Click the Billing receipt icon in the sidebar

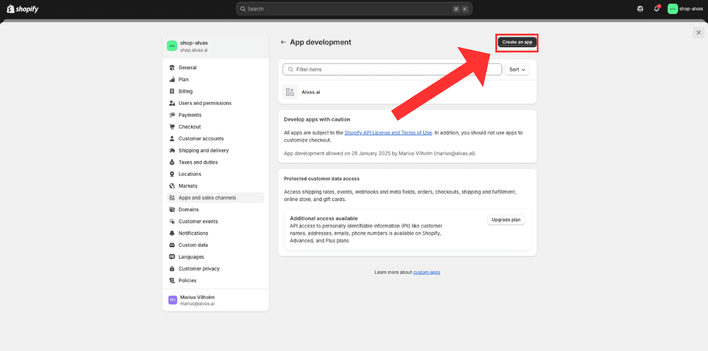click(172, 91)
